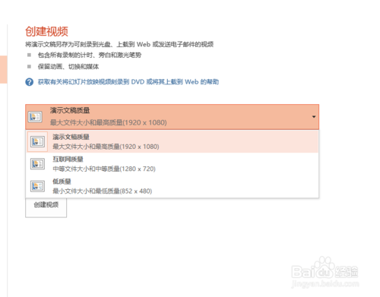Viewport: 380px width, 297px height.
Task: Click the 创建视频 page heading
Action: tap(46, 31)
